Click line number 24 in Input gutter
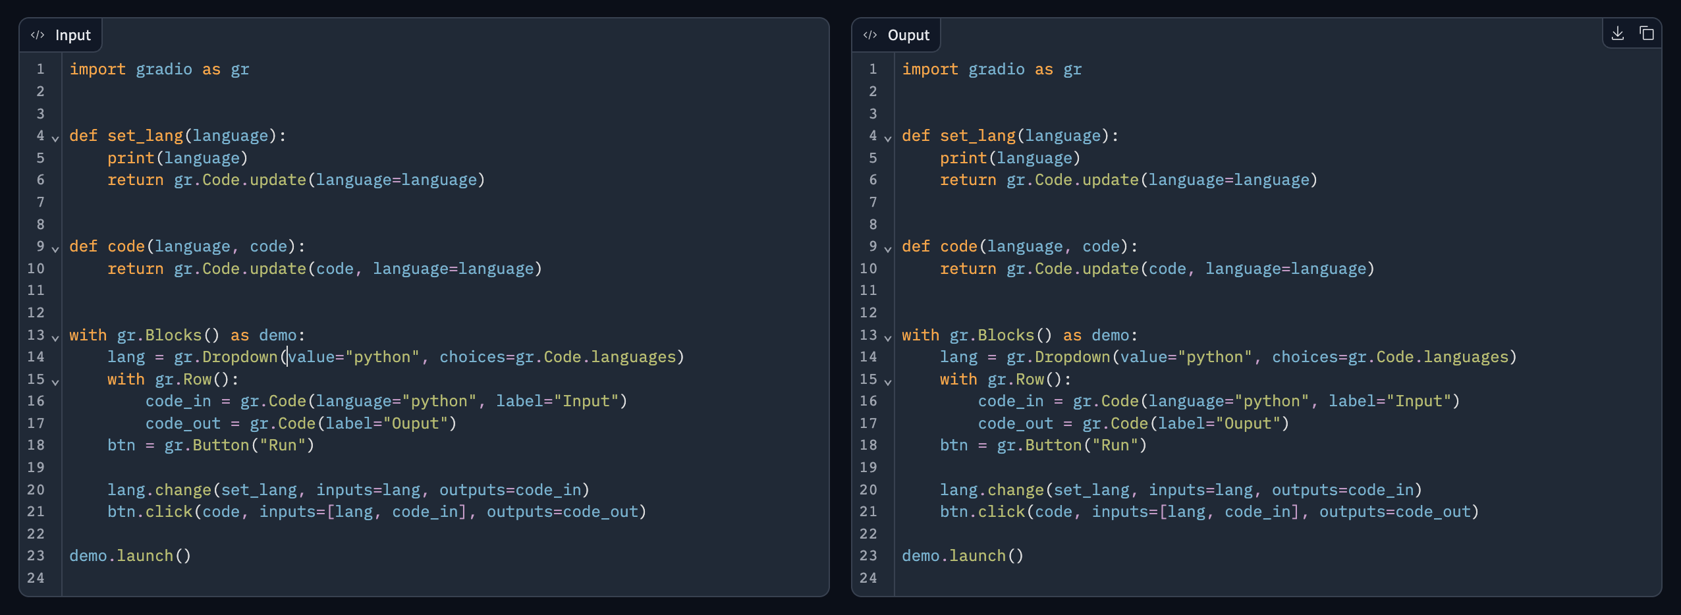 tap(36, 578)
